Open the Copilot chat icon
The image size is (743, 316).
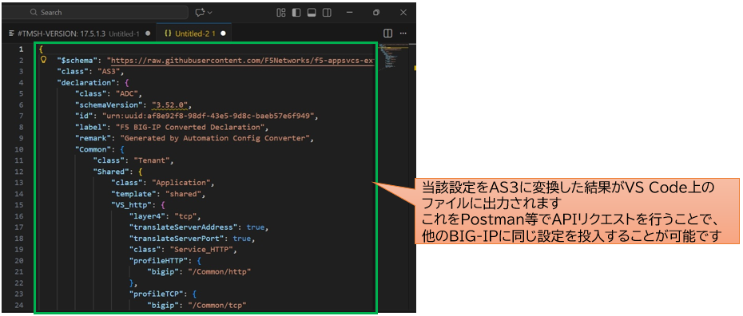(x=200, y=12)
